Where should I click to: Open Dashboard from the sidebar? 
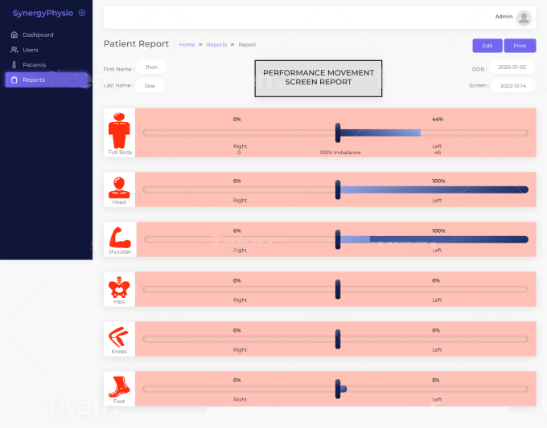38,35
